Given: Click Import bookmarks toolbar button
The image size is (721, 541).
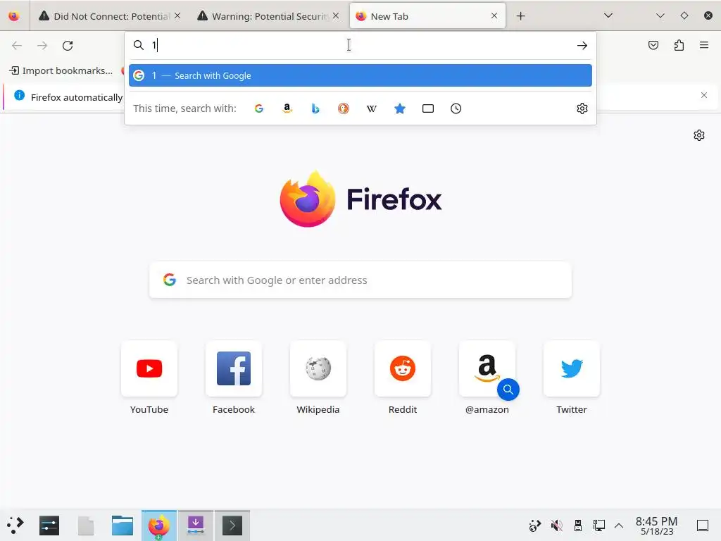Looking at the screenshot, I should point(61,71).
